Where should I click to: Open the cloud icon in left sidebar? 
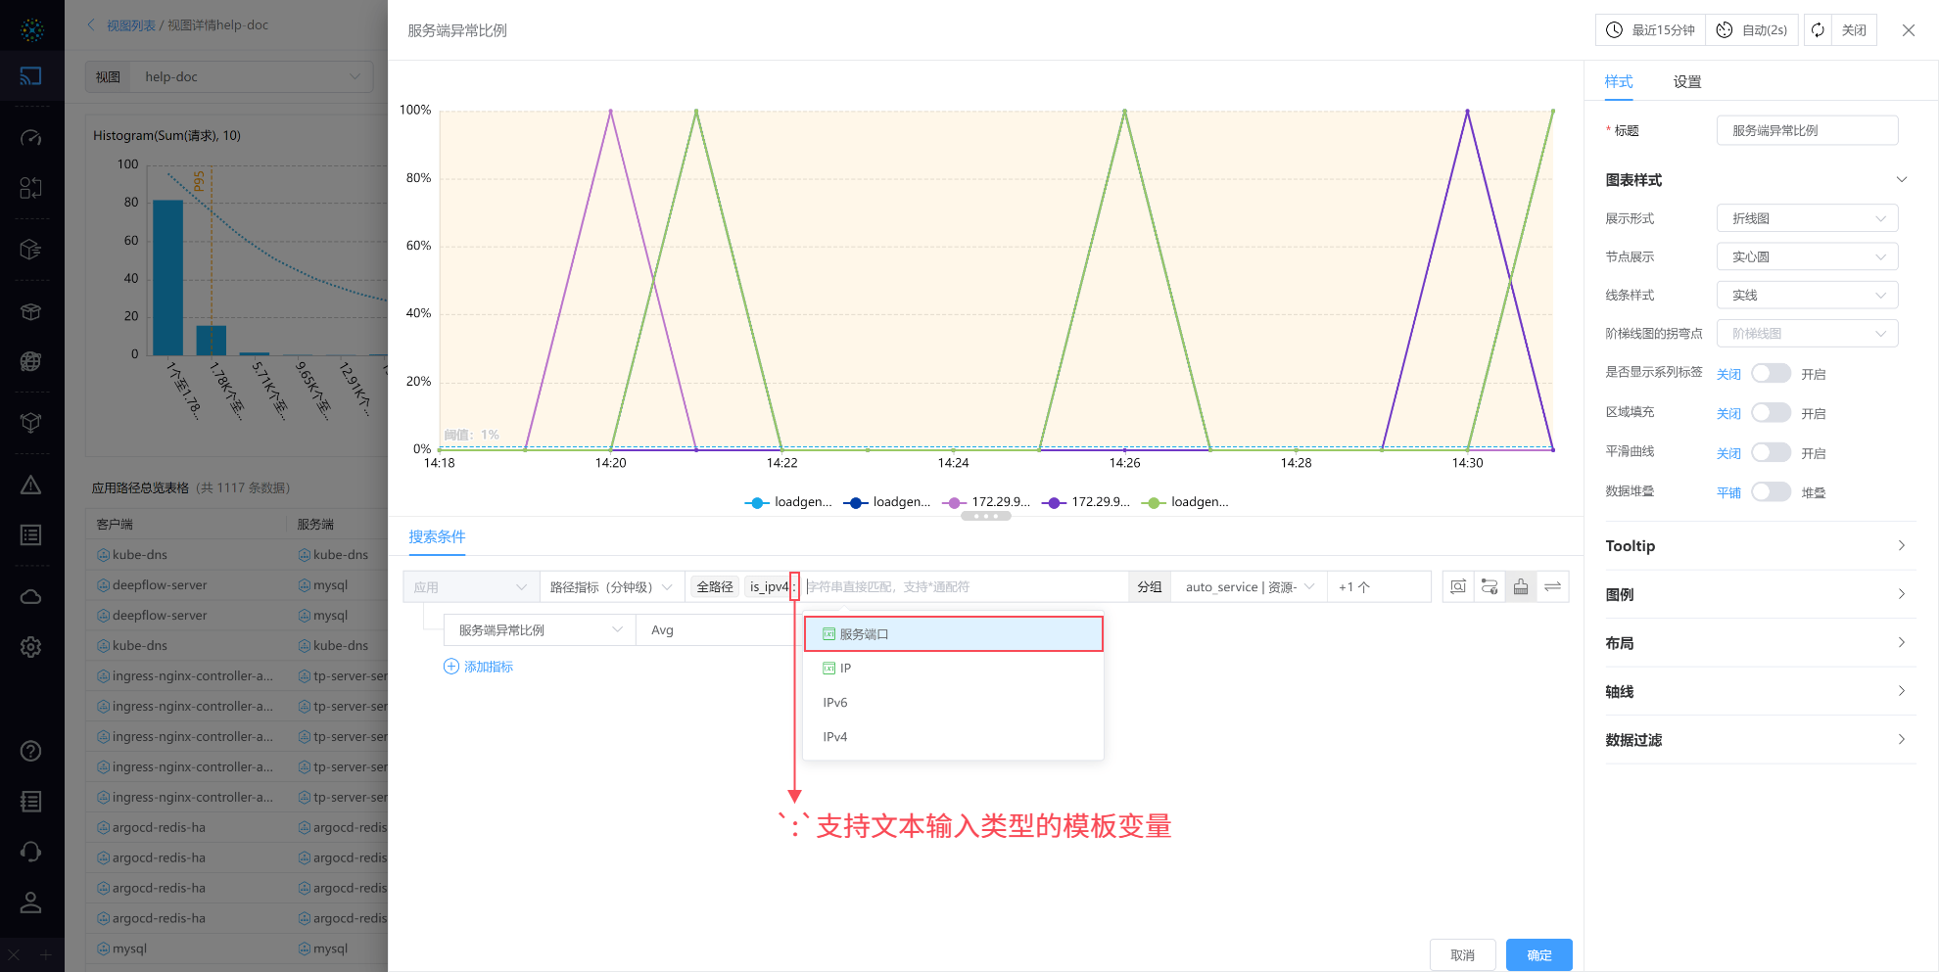(31, 596)
